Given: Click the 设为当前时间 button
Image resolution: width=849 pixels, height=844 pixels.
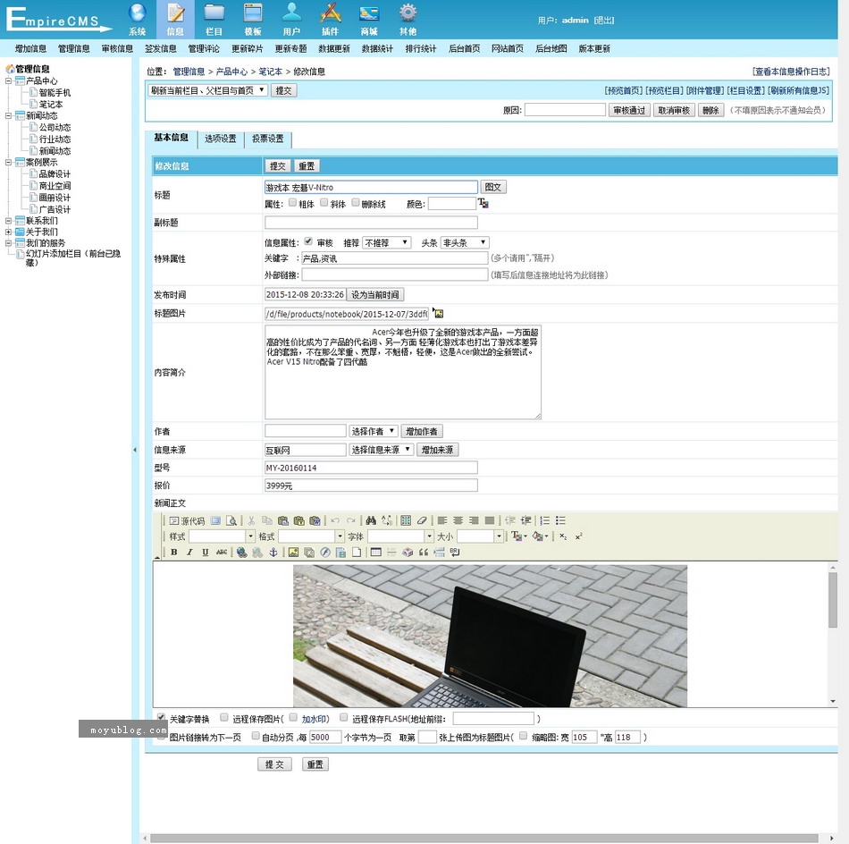Looking at the screenshot, I should [375, 295].
